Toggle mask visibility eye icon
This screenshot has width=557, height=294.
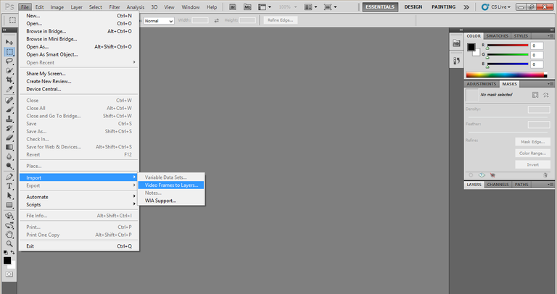[x=482, y=175]
